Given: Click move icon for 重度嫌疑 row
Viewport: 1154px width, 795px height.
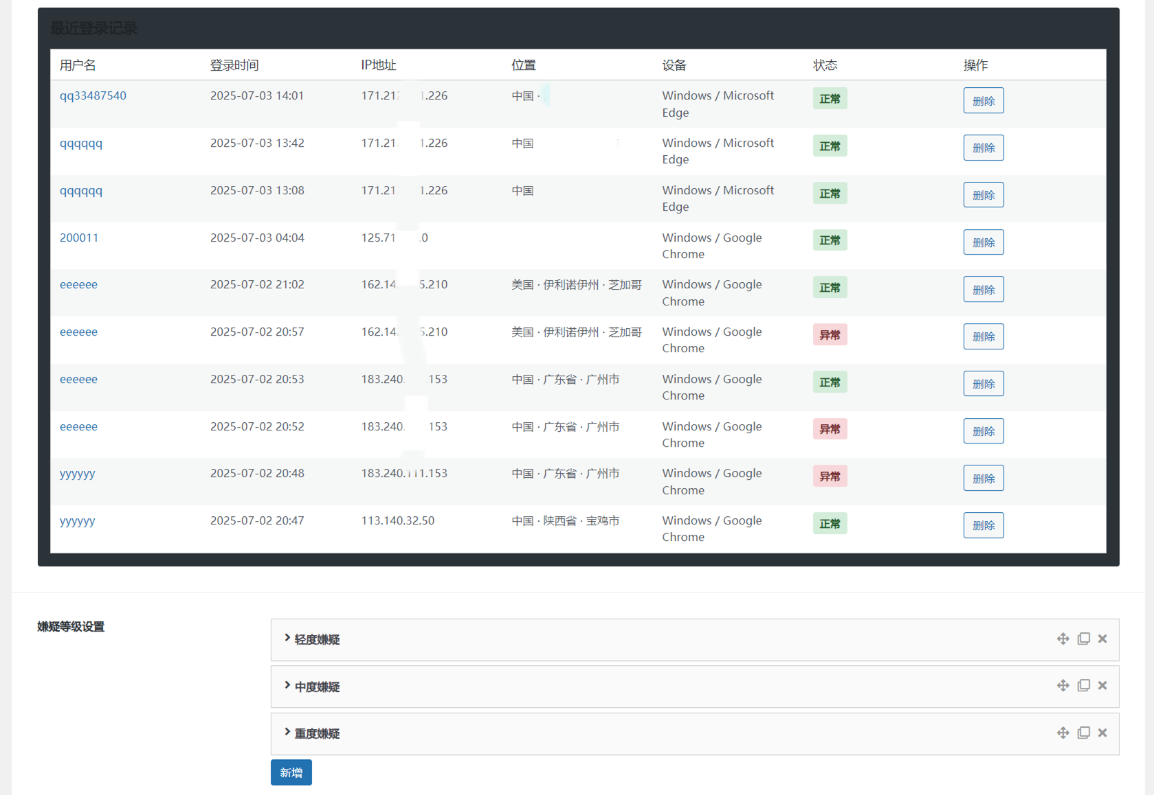Looking at the screenshot, I should (1063, 733).
